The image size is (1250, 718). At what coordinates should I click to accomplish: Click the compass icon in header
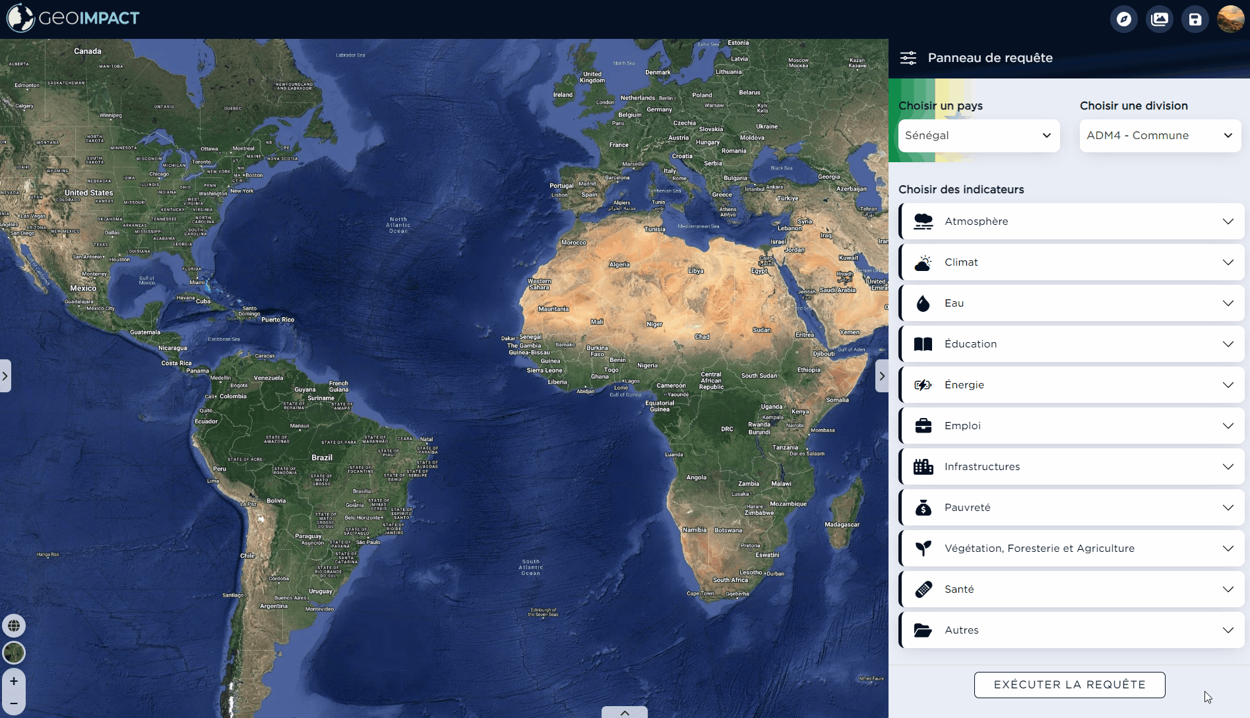tap(1123, 19)
